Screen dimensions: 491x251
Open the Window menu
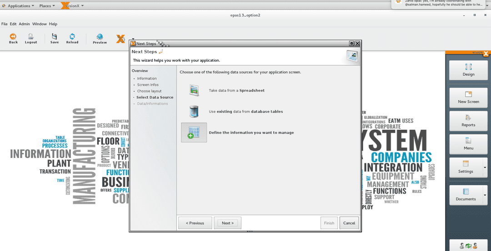(x=39, y=24)
